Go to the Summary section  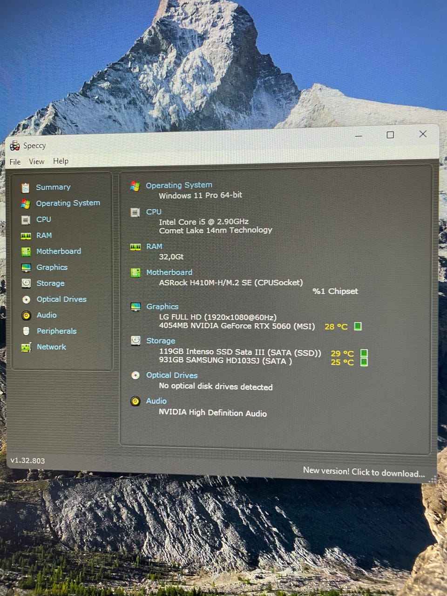[x=53, y=187]
